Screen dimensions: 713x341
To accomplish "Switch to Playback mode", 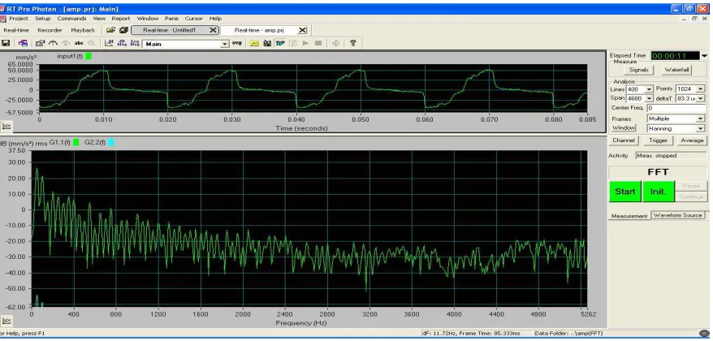I will pos(83,30).
